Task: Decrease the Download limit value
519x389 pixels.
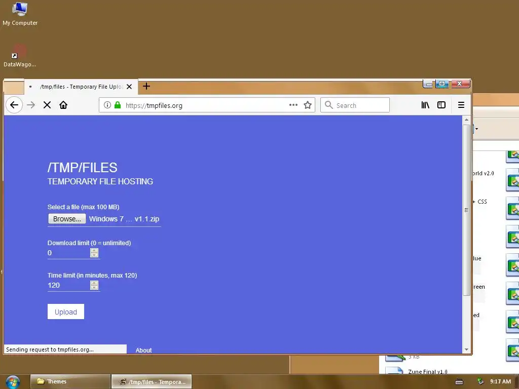Action: pos(94,255)
